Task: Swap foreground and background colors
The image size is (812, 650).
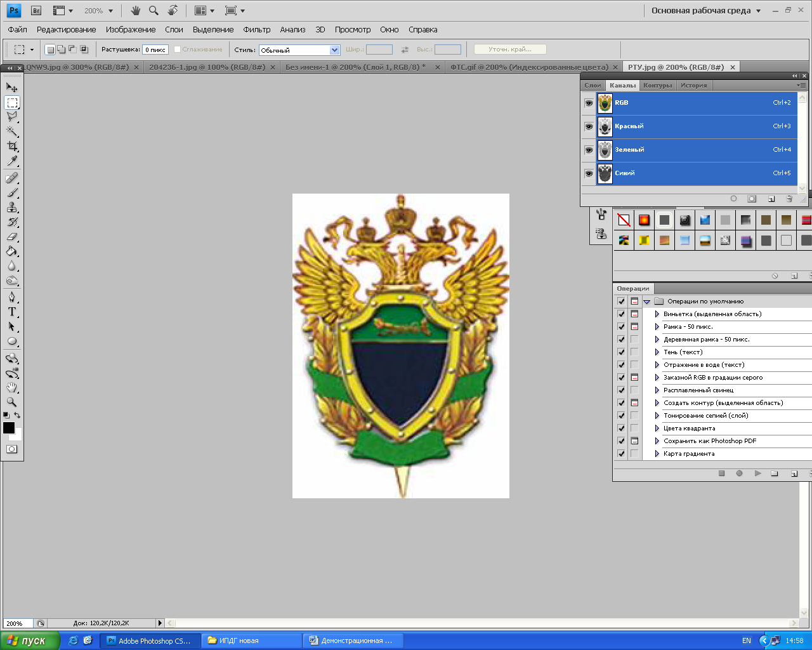Action: 17,415
